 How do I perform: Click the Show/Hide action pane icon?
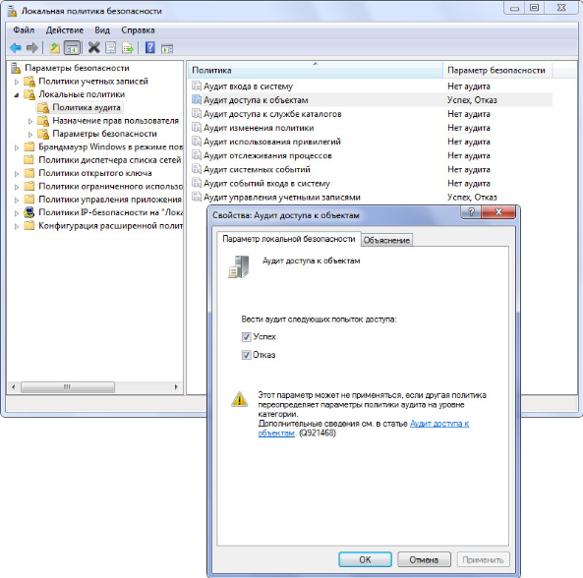[167, 48]
